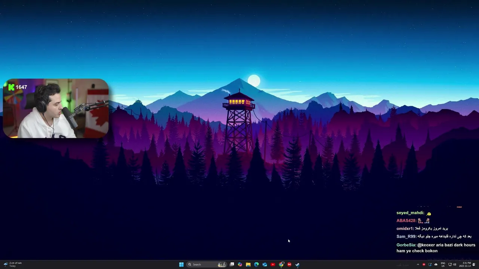Click username Sam_R99 in chat
This screenshot has height=269, width=479.
coord(406,236)
